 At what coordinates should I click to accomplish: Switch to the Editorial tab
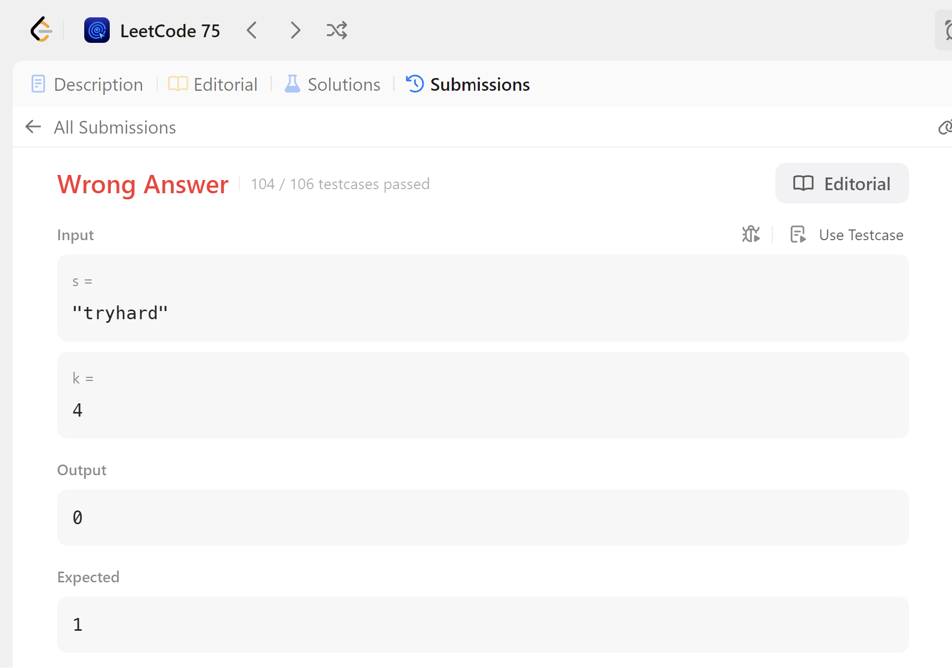pos(213,84)
